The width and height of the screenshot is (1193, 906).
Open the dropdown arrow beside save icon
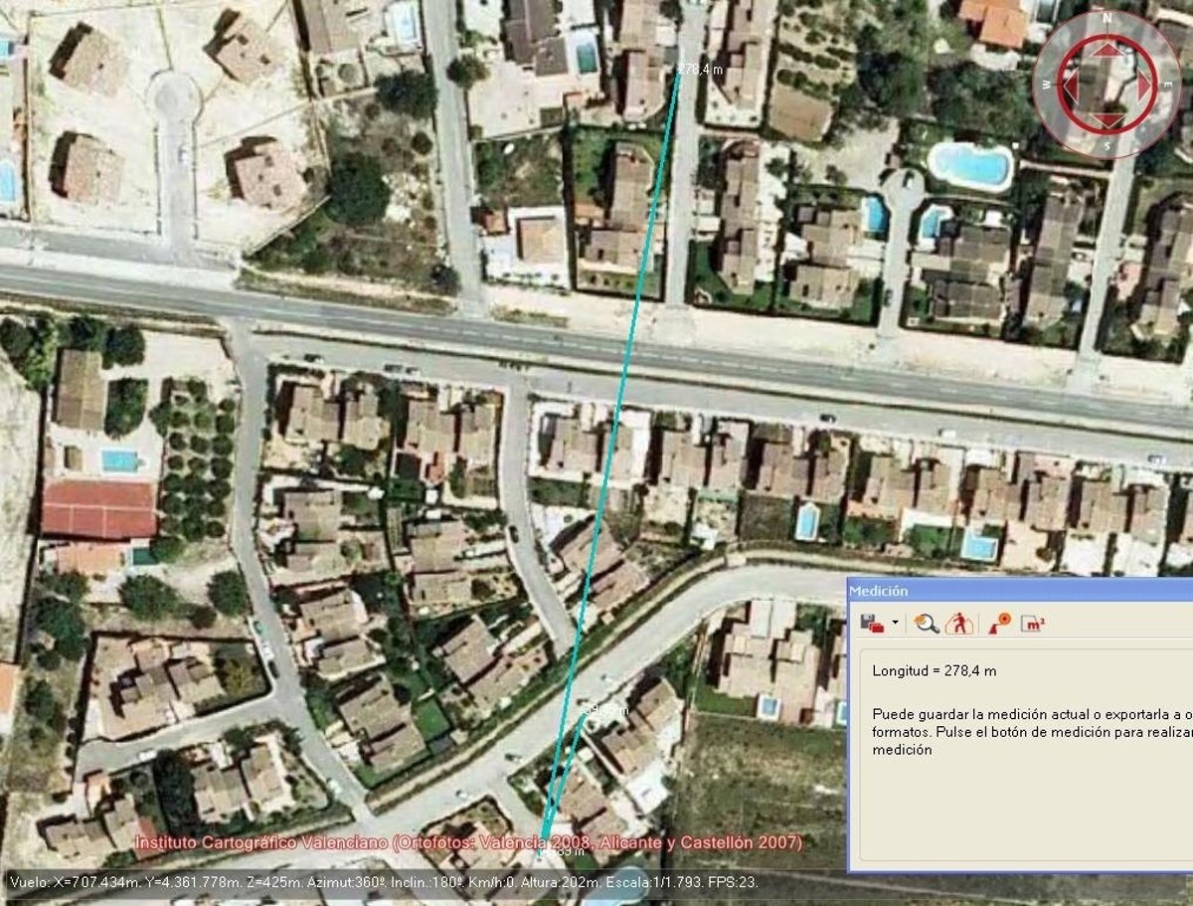(x=895, y=625)
